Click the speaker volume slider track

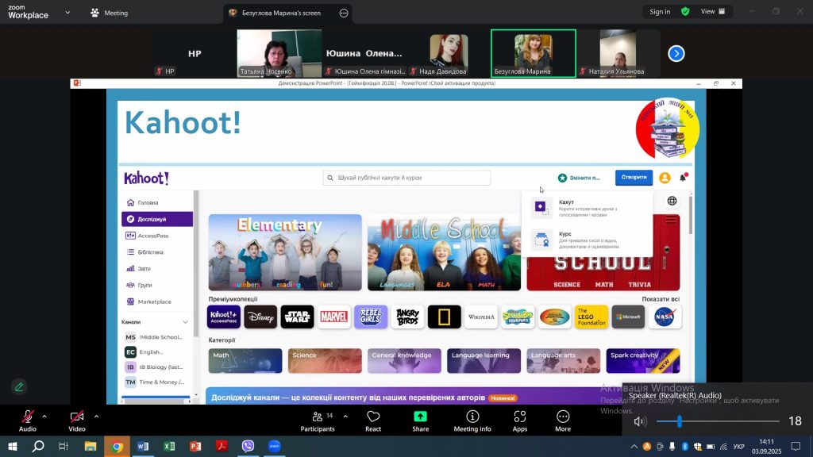tap(718, 421)
